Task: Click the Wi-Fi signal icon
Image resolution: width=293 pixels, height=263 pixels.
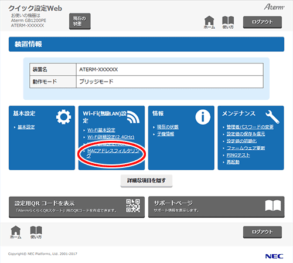Action: click(133, 117)
